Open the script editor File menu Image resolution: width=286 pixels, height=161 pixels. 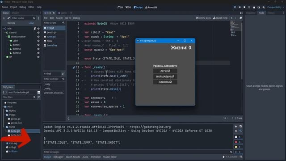point(46,18)
